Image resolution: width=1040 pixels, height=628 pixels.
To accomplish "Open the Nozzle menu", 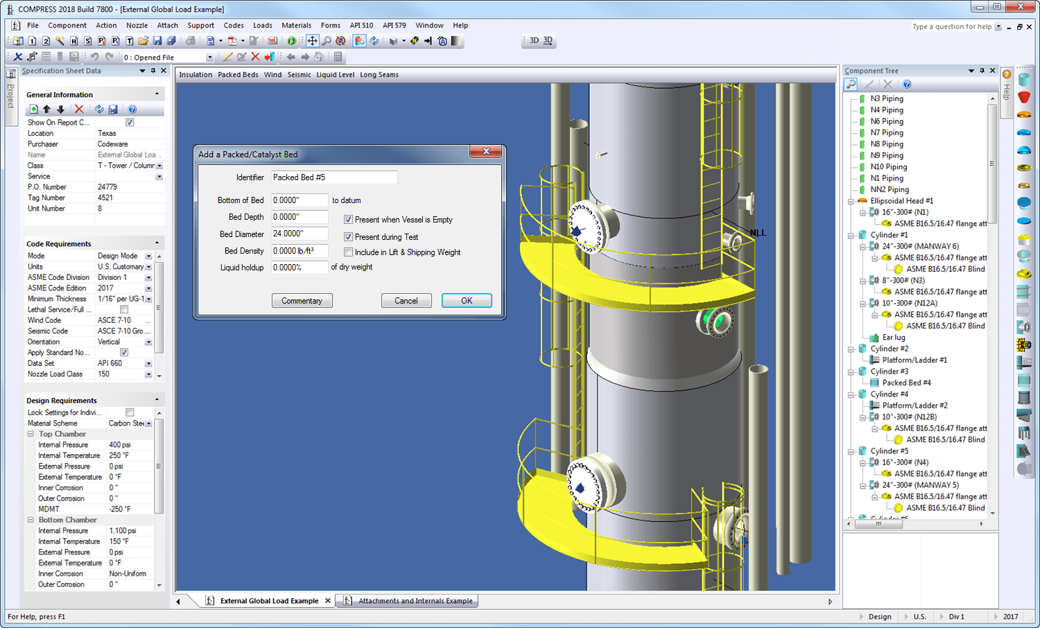I will 137,26.
